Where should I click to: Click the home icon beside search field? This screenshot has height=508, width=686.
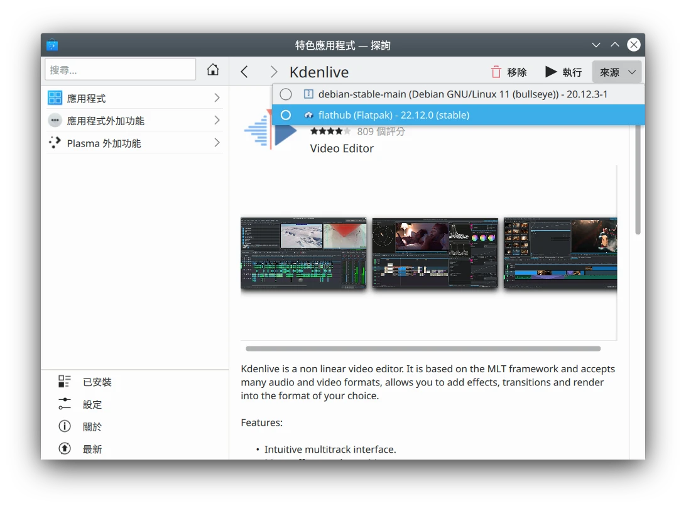(213, 70)
